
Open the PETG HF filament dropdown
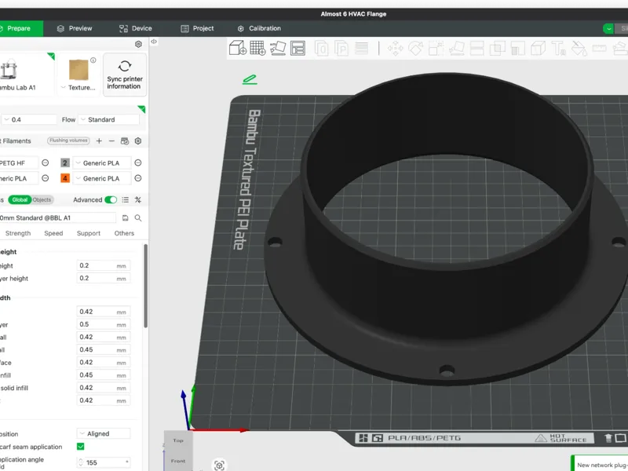(x=18, y=163)
